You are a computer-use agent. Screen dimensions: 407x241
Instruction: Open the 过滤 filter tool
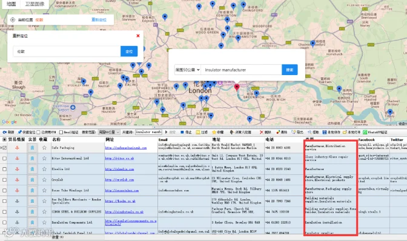[x=202, y=132]
